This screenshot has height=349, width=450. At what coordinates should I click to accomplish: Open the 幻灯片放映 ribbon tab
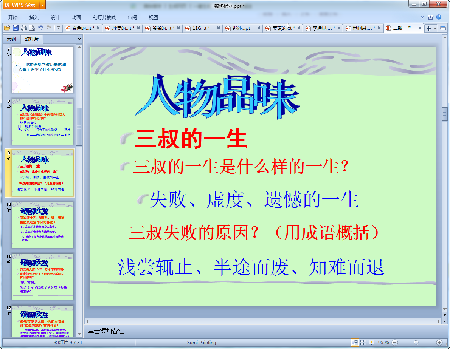click(104, 17)
